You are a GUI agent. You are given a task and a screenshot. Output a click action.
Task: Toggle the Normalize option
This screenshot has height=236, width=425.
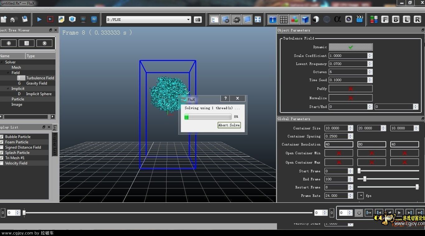[351, 98]
